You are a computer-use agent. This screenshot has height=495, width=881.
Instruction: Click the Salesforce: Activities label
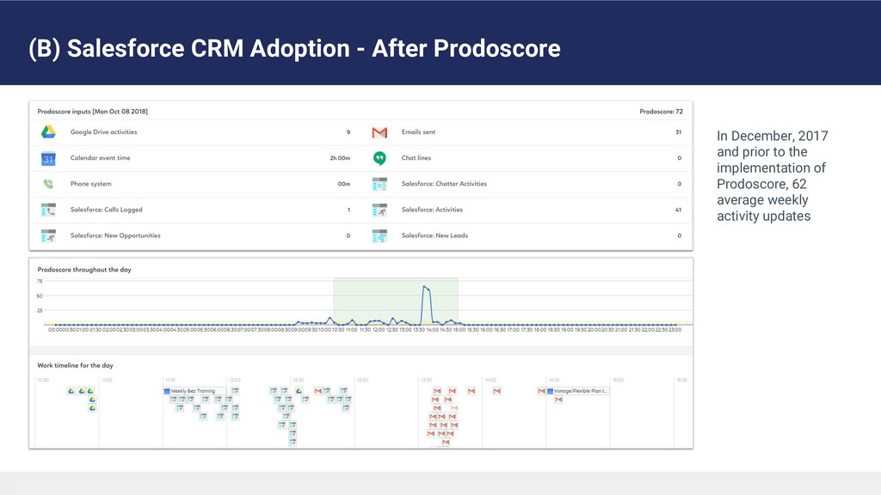pyautogui.click(x=432, y=210)
